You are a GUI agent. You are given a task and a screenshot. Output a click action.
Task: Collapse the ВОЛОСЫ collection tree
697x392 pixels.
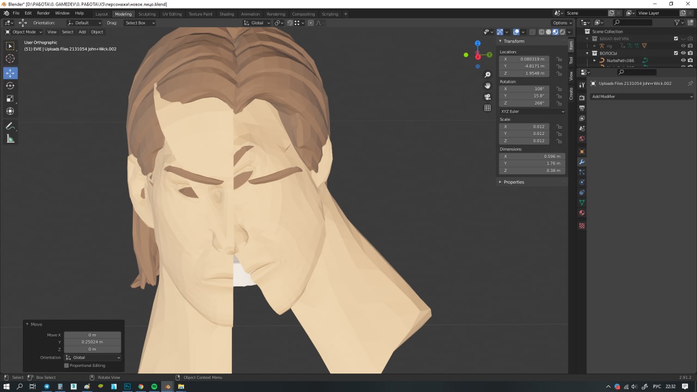pyautogui.click(x=588, y=53)
